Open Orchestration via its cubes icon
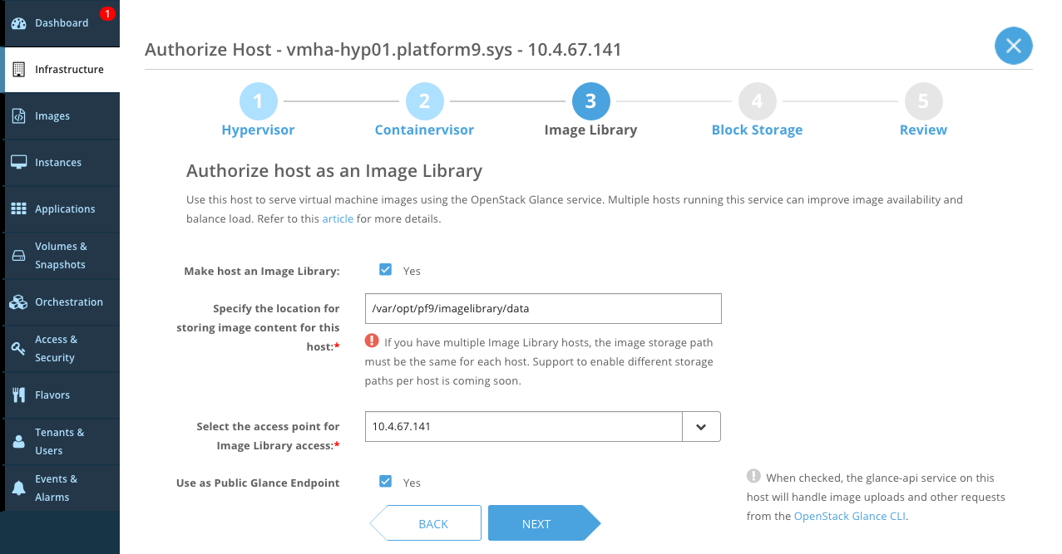Screen dimensions: 1062x554 (18, 302)
